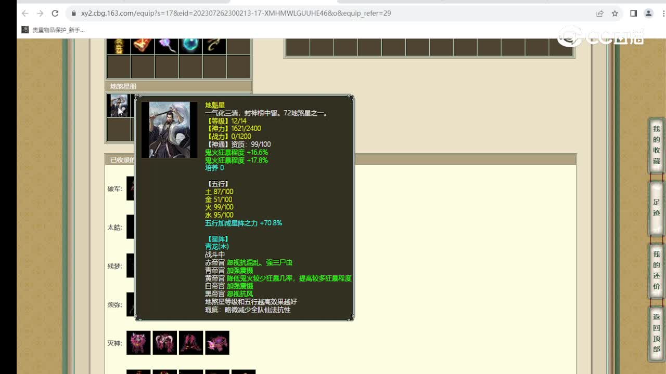The image size is (666, 374).
Task: Click the 残梦: set label
Action: pyautogui.click(x=115, y=266)
